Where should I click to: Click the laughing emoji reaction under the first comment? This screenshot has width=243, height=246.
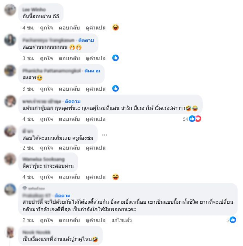tap(116, 27)
